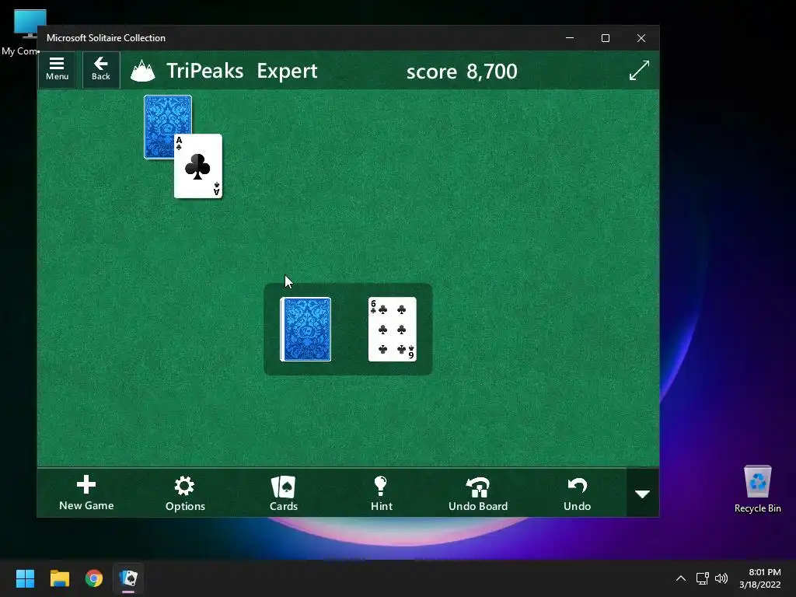
Task: Show hidden system tray icons
Action: (x=681, y=578)
